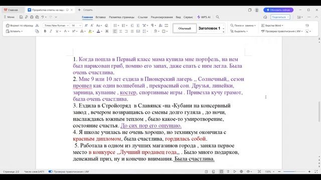
Task: Open the Change Case Aa dropdown
Action: [99, 25]
